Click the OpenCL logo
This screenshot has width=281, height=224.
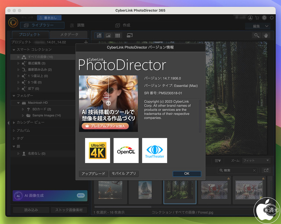126,150
